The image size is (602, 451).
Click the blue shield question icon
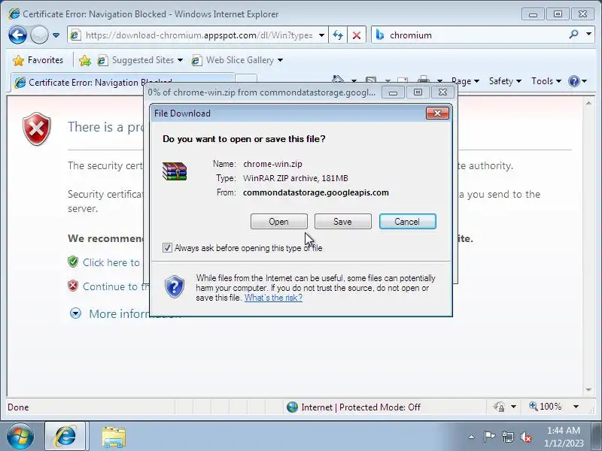pos(175,286)
